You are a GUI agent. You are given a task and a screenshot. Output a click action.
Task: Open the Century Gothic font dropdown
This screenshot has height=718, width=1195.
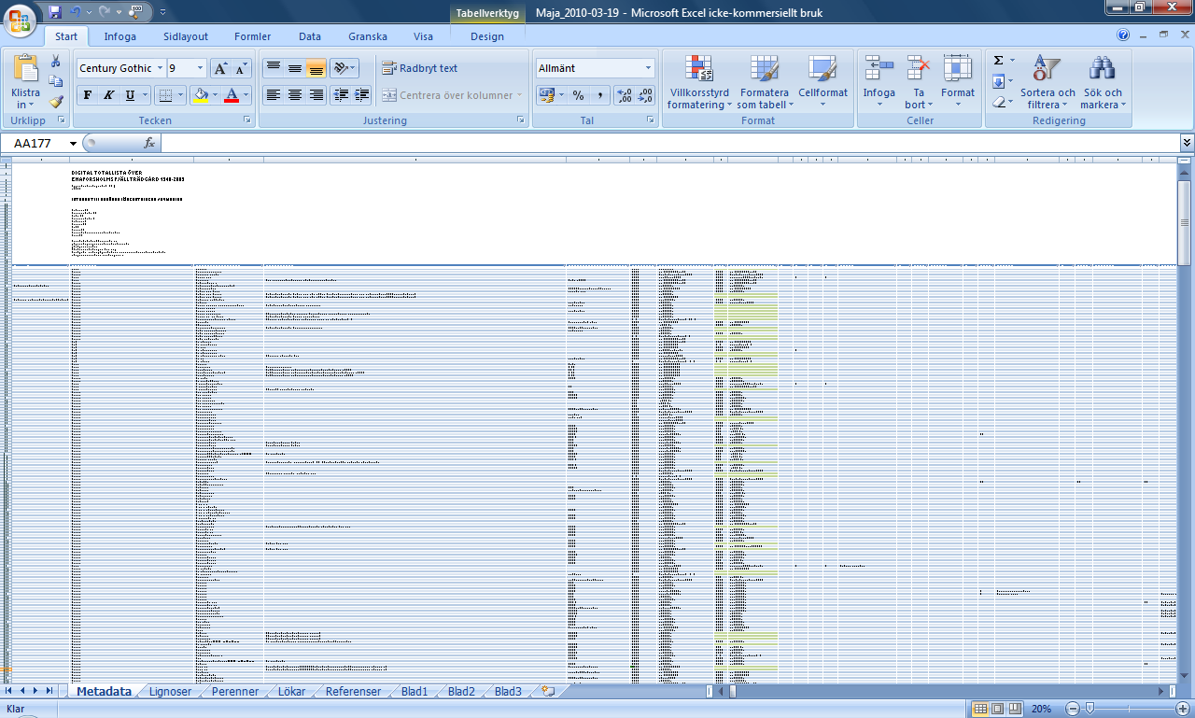click(x=160, y=68)
